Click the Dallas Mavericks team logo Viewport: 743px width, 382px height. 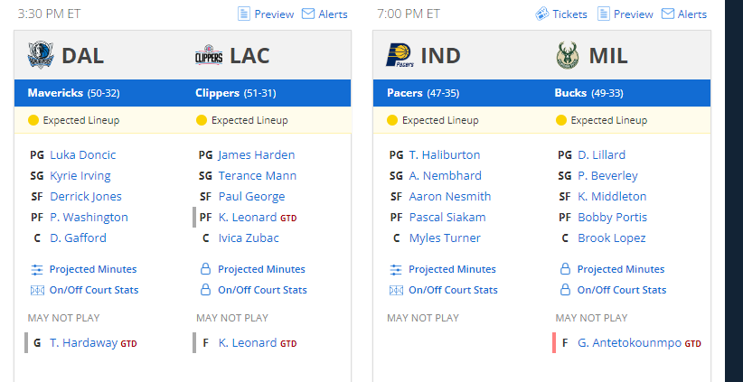pos(41,55)
